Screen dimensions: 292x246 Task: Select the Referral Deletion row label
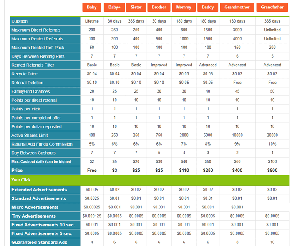tap(27, 83)
